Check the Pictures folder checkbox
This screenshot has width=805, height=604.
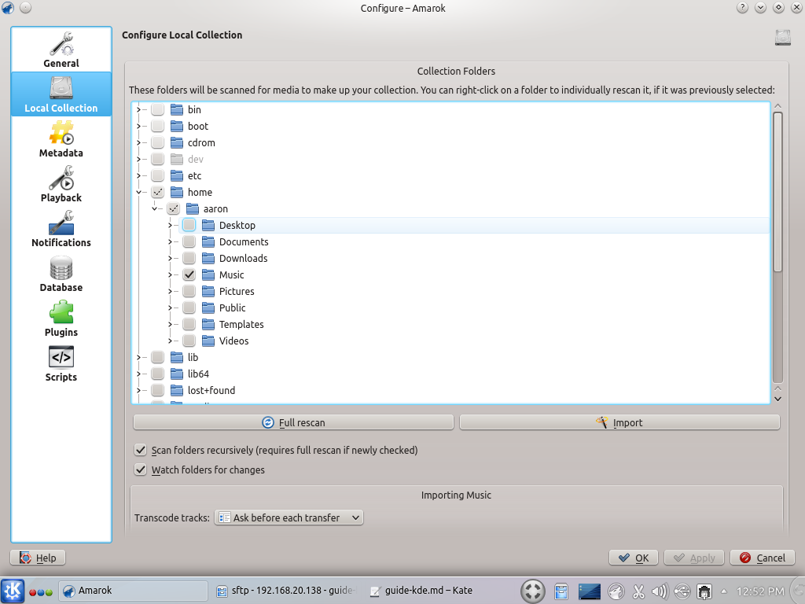[189, 291]
